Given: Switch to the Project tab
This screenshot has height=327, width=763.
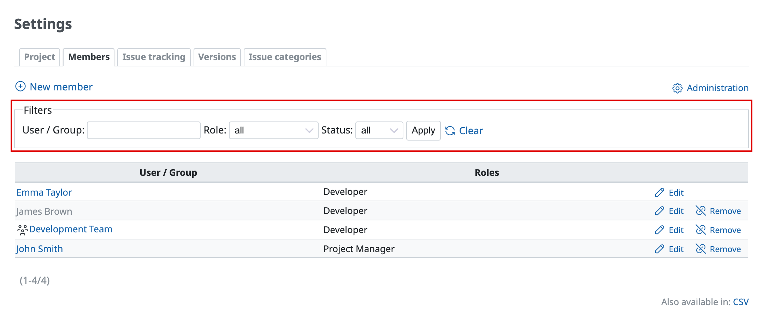Looking at the screenshot, I should tap(40, 57).
